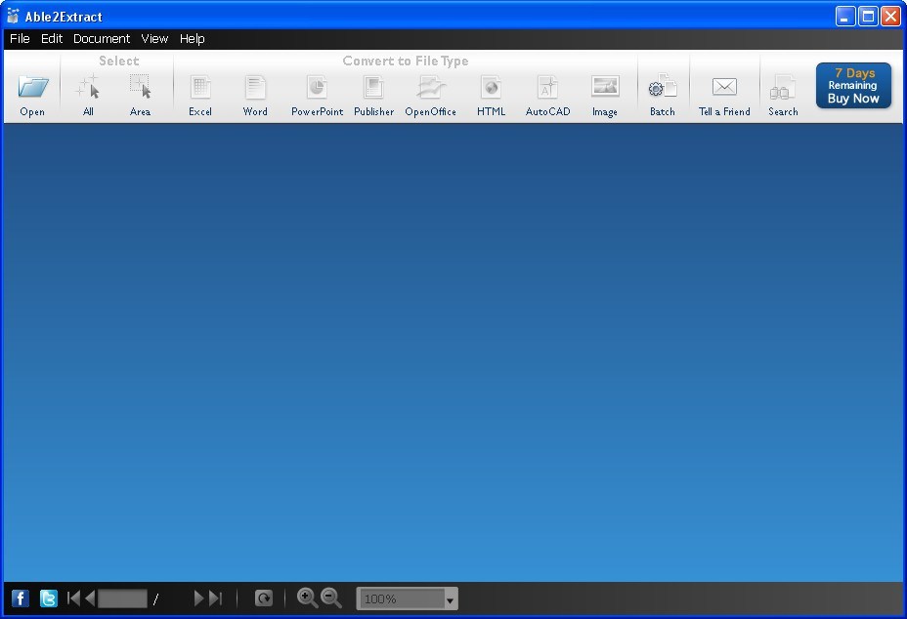907x619 pixels.
Task: Convert the document to Excel
Action: [x=200, y=93]
